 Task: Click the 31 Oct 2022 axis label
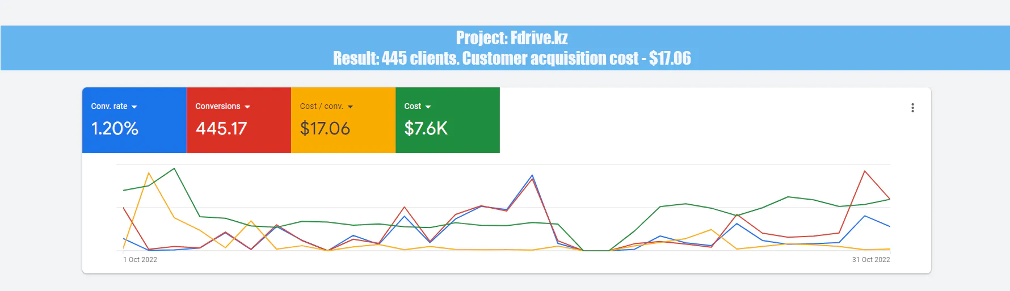point(871,260)
